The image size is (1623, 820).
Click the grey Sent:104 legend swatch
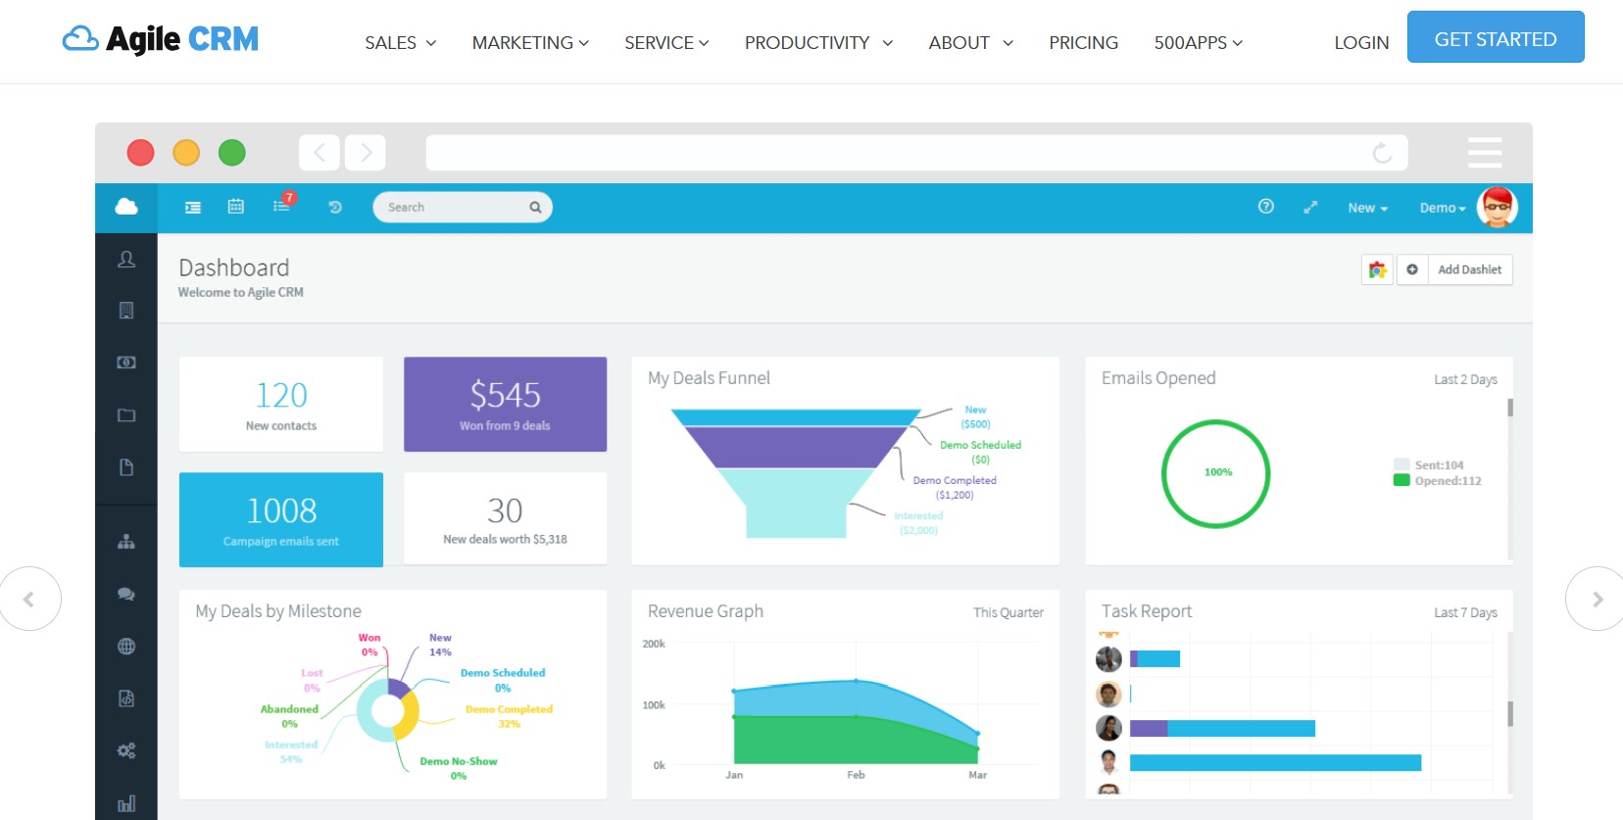point(1402,465)
